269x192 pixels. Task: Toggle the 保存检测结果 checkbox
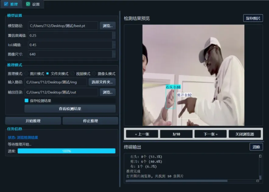pos(26,101)
